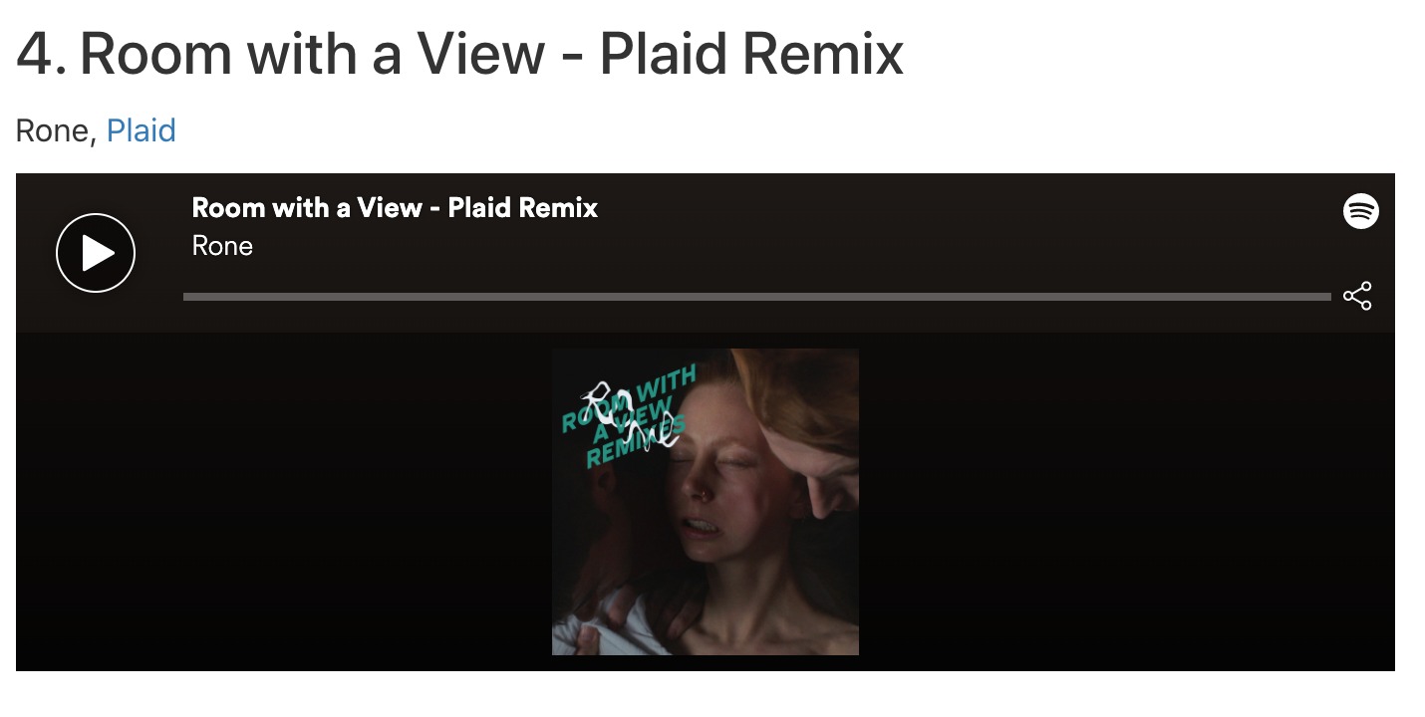Image resolution: width=1425 pixels, height=717 pixels.
Task: Click black area left of album cover
Action: [x=284, y=502]
